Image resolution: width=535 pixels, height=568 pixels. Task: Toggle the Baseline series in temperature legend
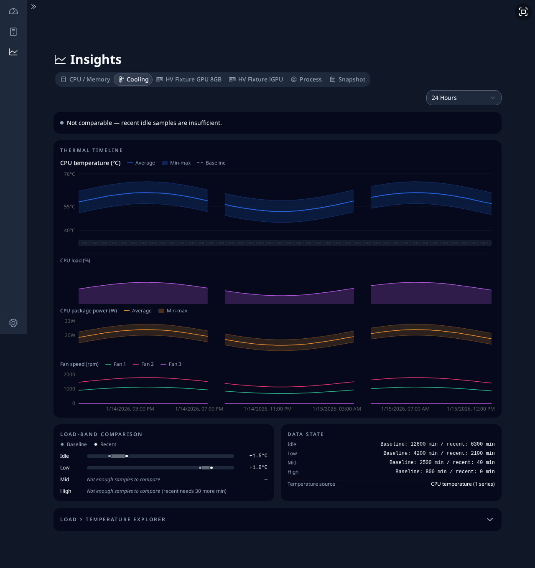pyautogui.click(x=211, y=163)
